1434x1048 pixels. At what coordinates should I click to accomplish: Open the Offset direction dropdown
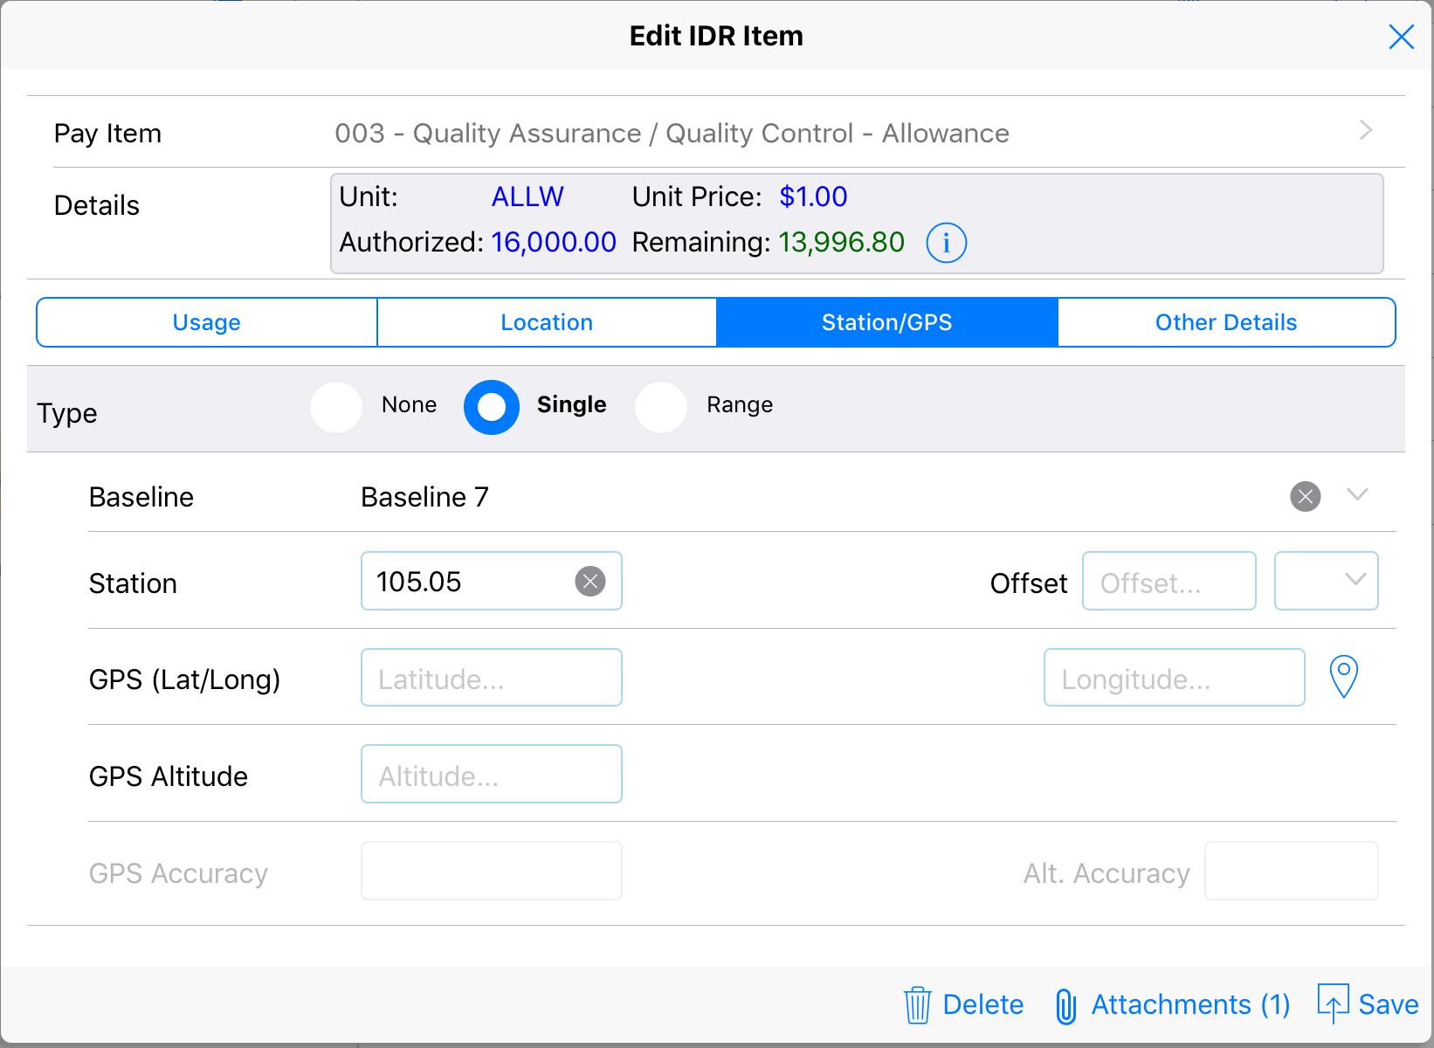click(1326, 581)
